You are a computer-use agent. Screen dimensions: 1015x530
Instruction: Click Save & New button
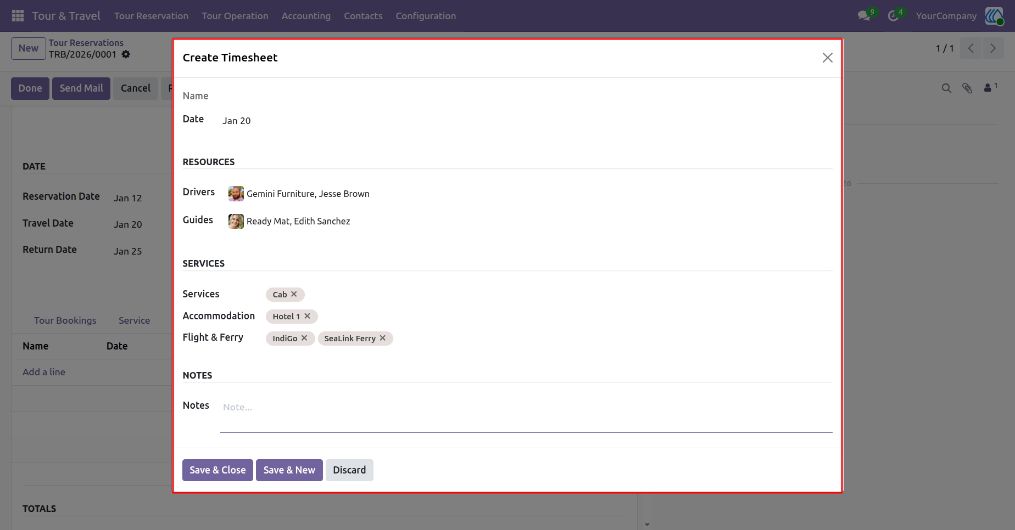click(289, 470)
